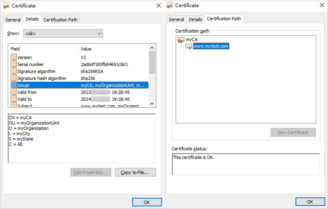Screen dimensions: 328x209
Task: Click the Valid to field icon
Action: [14, 99]
